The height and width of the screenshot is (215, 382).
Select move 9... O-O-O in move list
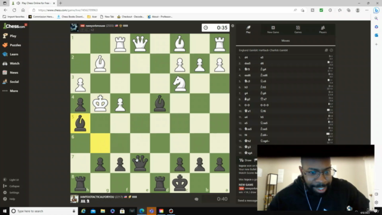tap(264, 105)
